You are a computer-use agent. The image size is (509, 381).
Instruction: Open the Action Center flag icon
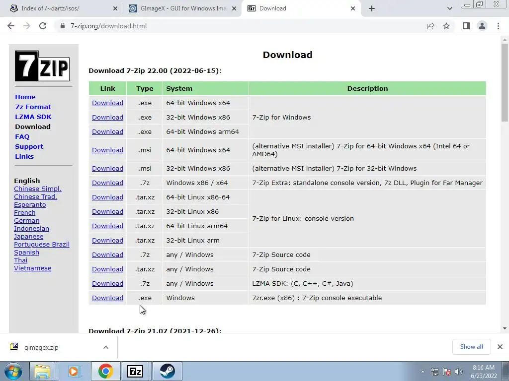coord(447,372)
